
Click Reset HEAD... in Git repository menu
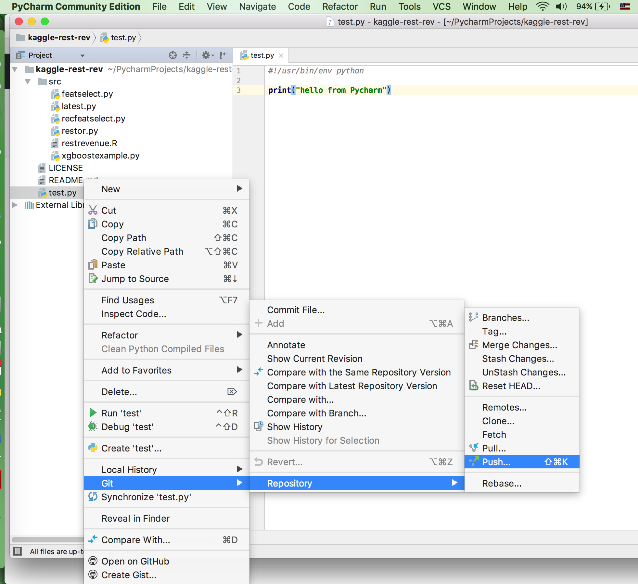[x=511, y=386]
